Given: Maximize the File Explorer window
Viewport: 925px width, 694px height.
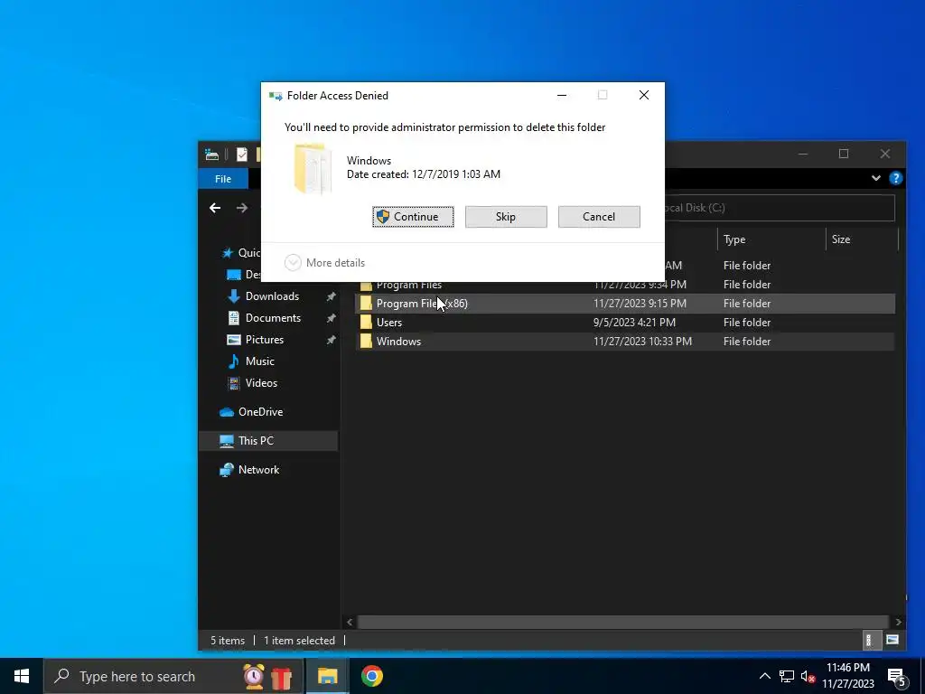Looking at the screenshot, I should click(844, 154).
